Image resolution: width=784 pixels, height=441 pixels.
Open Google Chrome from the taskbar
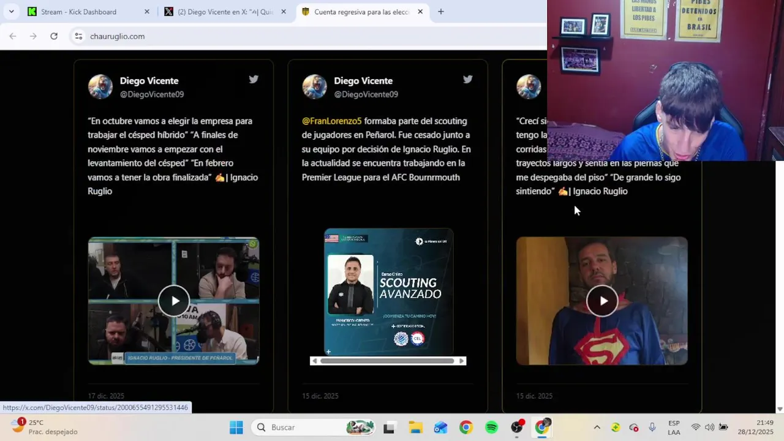click(x=466, y=428)
